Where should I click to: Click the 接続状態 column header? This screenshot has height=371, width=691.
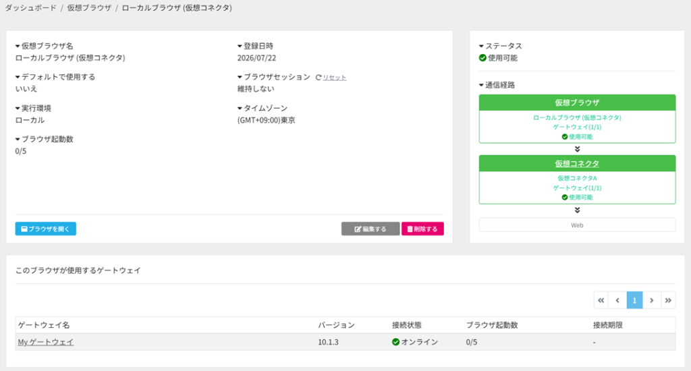pyautogui.click(x=407, y=325)
